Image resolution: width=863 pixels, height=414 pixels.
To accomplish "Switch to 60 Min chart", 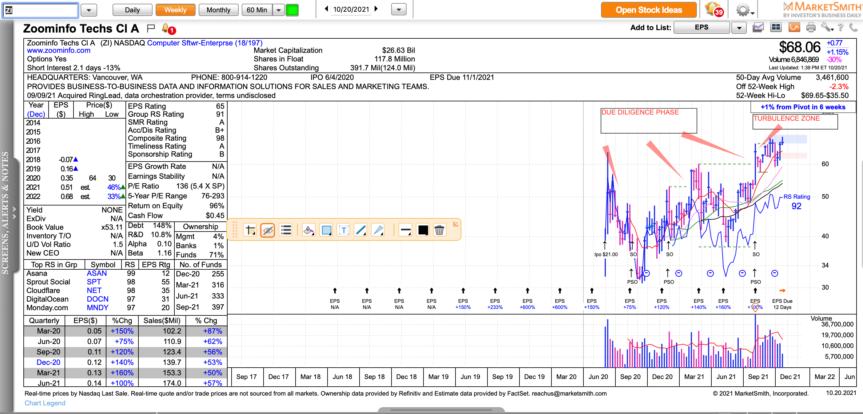I will [x=257, y=10].
